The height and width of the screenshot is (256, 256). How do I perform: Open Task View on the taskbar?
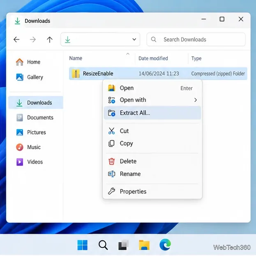(x=123, y=245)
